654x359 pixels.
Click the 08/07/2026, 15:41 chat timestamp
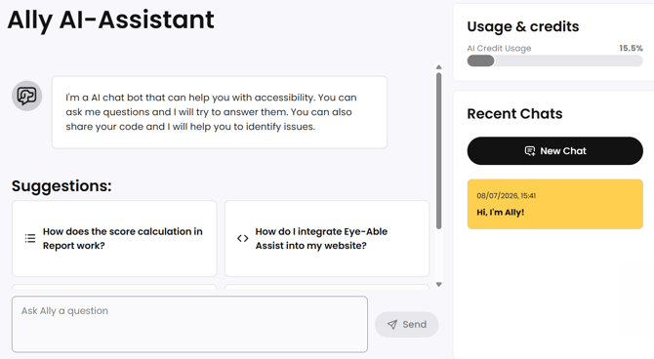[507, 195]
